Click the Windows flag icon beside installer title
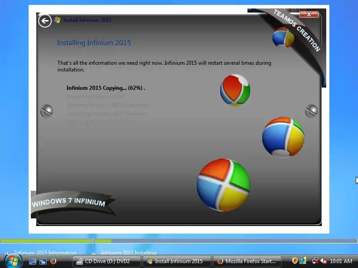The width and height of the screenshot is (358, 268). tap(57, 20)
